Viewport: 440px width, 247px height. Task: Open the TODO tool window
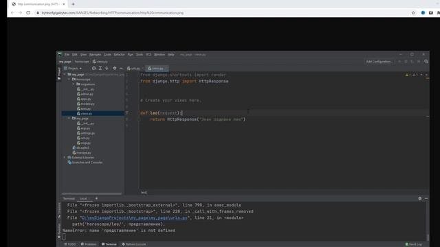(x=70, y=244)
